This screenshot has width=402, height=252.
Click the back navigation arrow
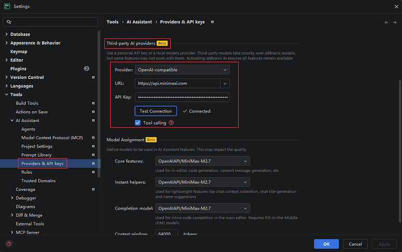(386, 23)
